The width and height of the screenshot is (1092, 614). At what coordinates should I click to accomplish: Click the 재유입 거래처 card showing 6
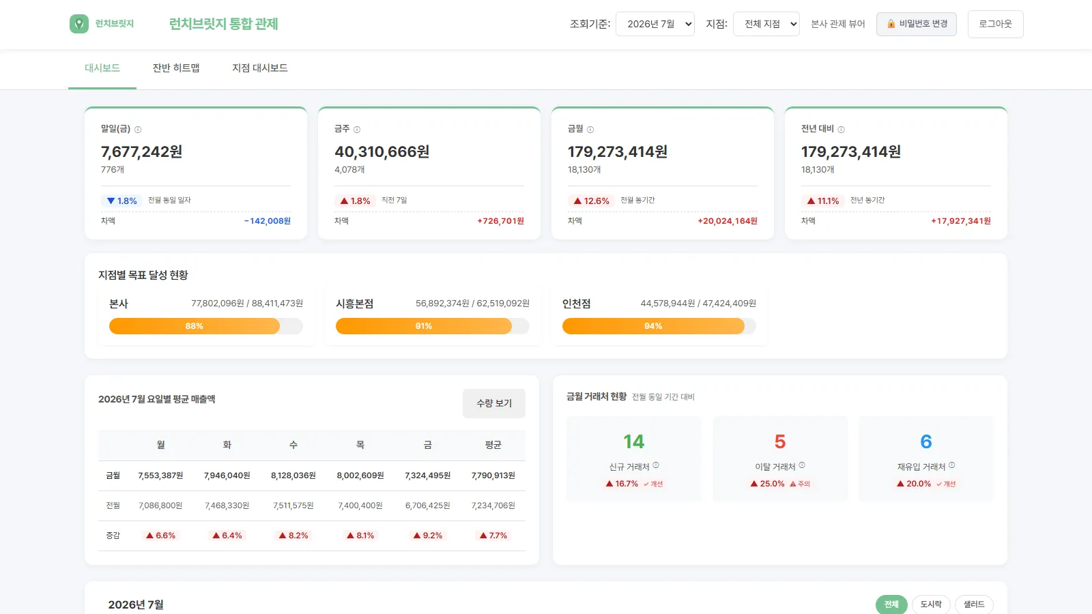pyautogui.click(x=925, y=459)
